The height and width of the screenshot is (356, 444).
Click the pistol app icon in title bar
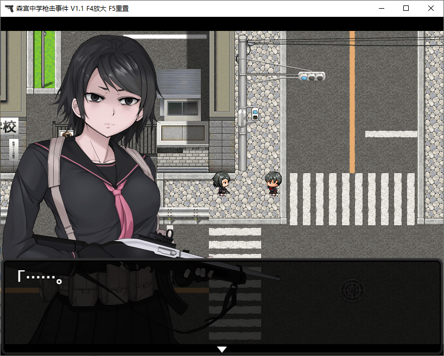[x=9, y=9]
